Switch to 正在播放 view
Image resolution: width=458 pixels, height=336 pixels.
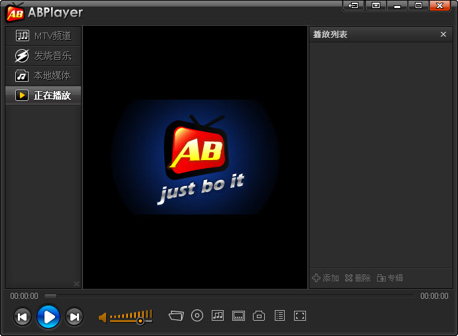coord(43,96)
